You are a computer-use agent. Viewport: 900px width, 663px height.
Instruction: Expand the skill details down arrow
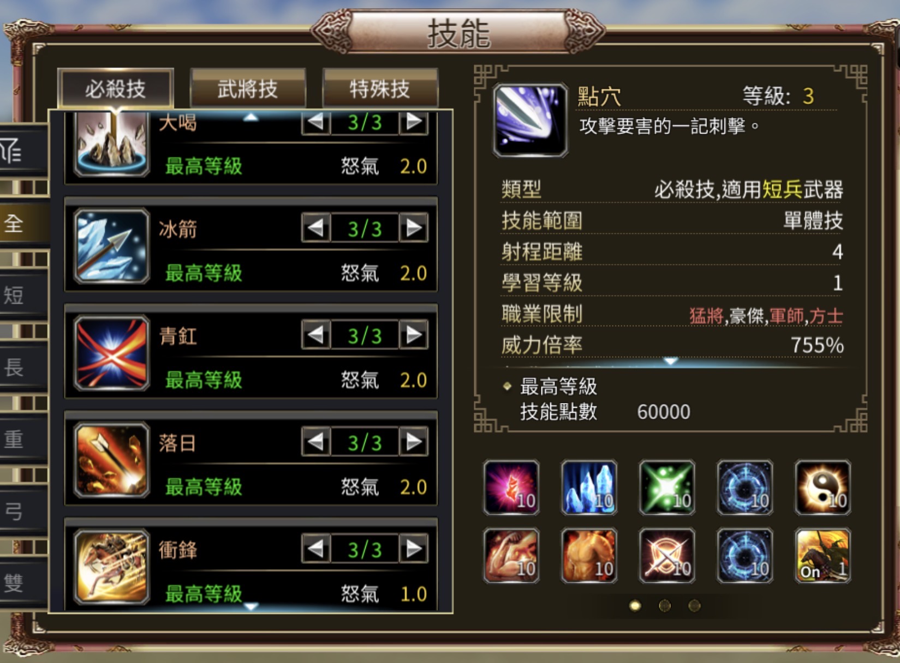[670, 361]
